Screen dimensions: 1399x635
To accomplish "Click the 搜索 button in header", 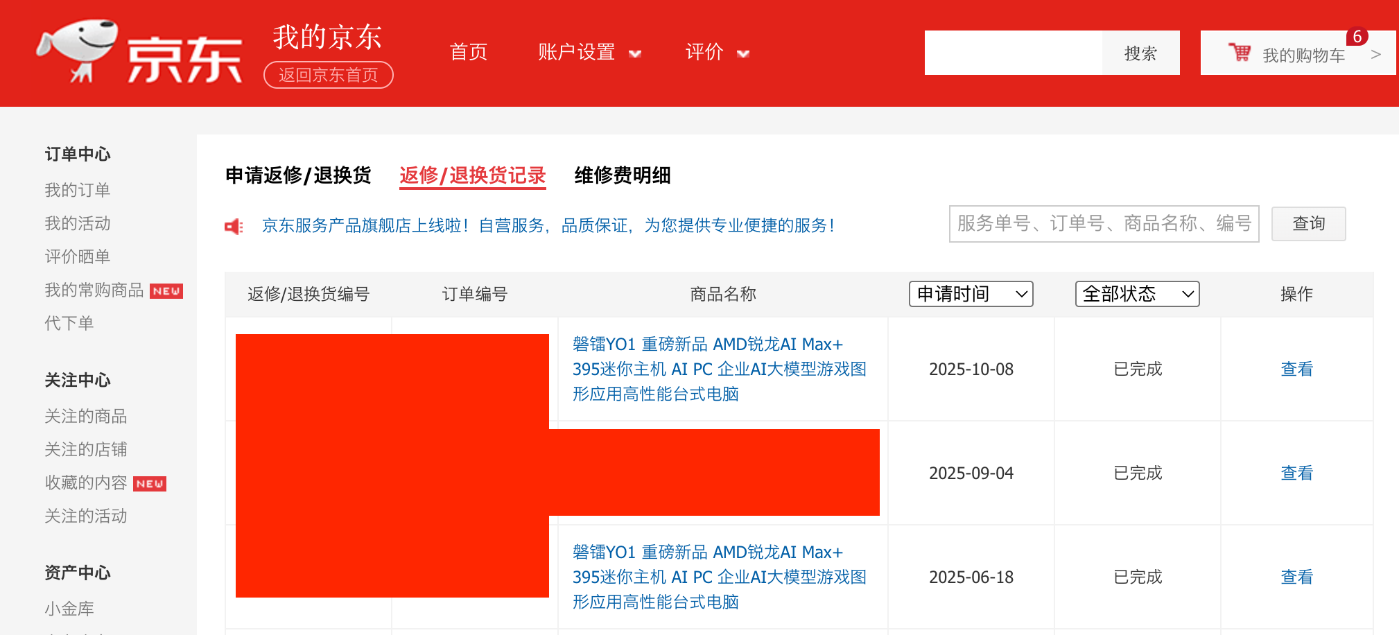I will (1140, 53).
